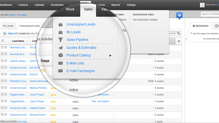Expand the Product Catalog submenu arrow
Viewport: 219px width, 123px height.
[x=110, y=56]
